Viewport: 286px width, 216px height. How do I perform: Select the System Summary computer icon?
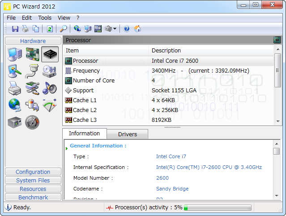click(15, 54)
